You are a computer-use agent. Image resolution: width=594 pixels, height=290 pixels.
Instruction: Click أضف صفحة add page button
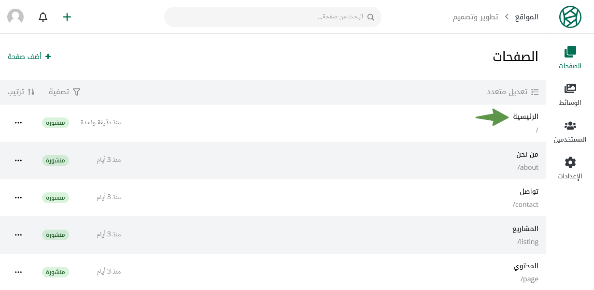click(x=29, y=57)
